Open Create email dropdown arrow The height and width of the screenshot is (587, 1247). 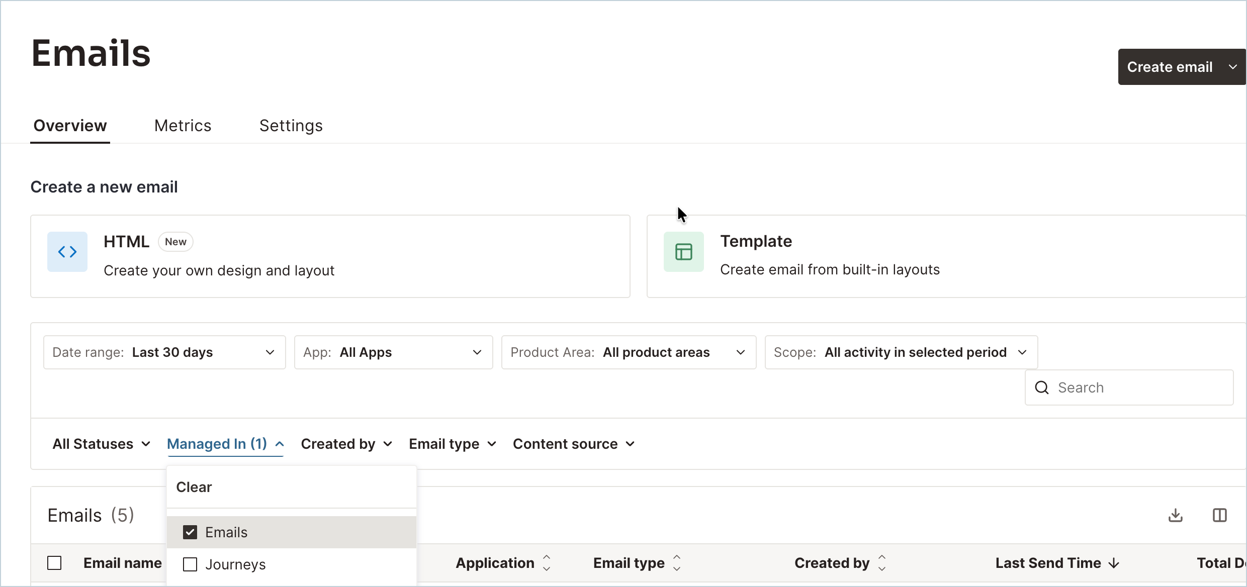(1232, 67)
